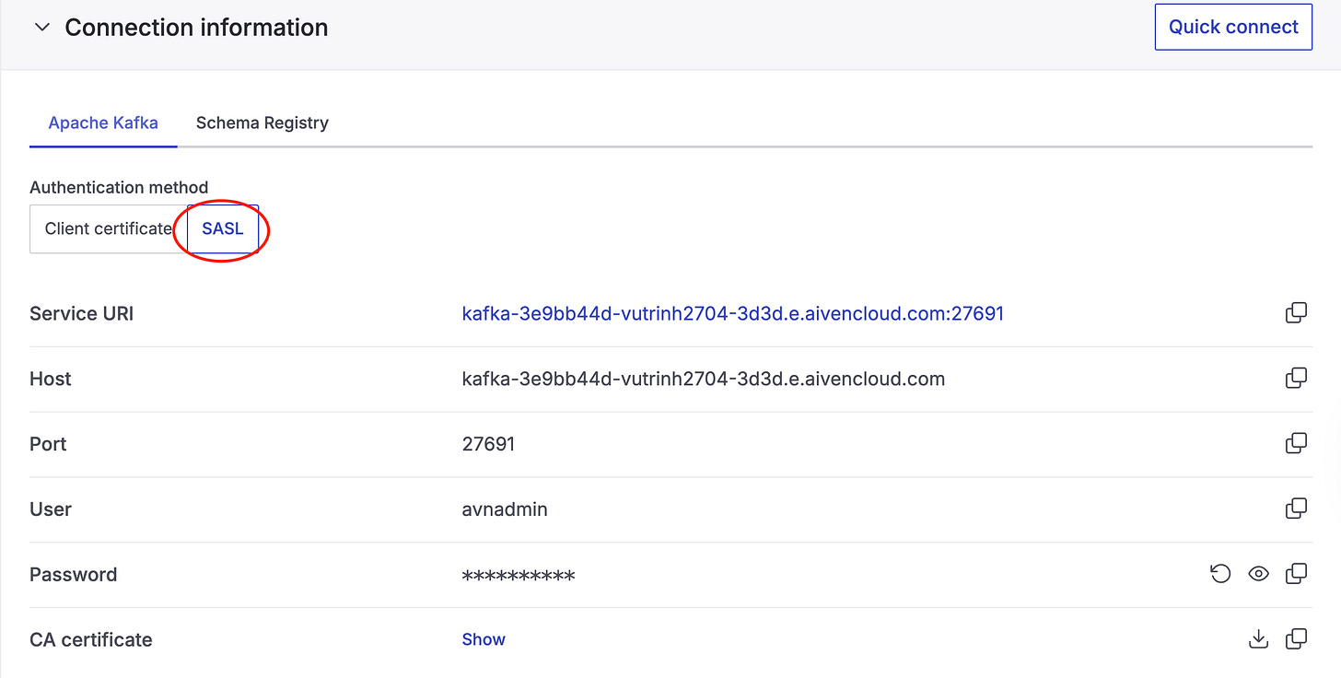
Task: Click the Quick connect button
Action: pyautogui.click(x=1233, y=27)
